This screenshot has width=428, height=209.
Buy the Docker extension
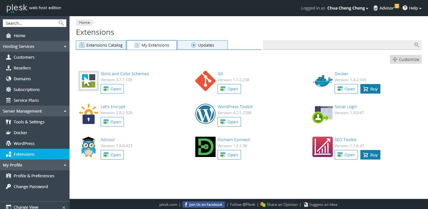pyautogui.click(x=370, y=89)
